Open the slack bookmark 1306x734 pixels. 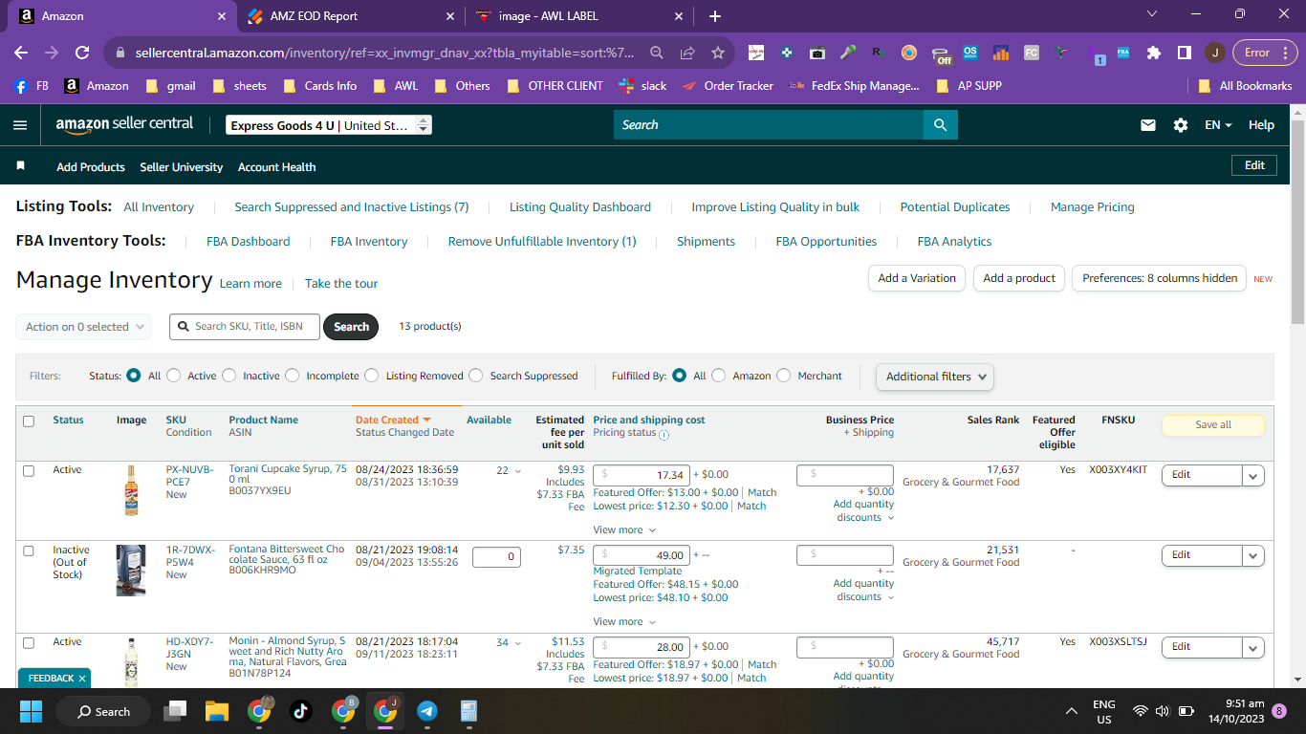pos(642,86)
